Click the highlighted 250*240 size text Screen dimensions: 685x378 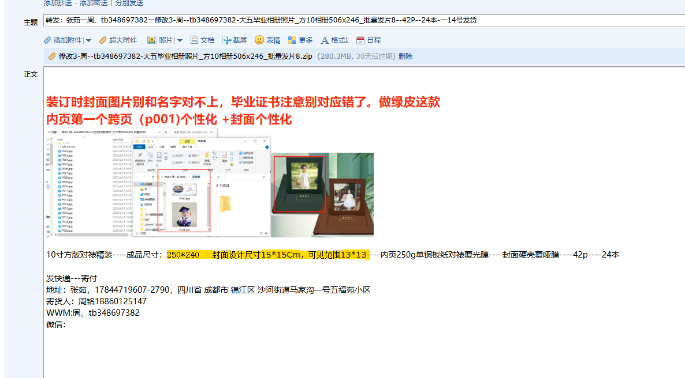pos(183,255)
